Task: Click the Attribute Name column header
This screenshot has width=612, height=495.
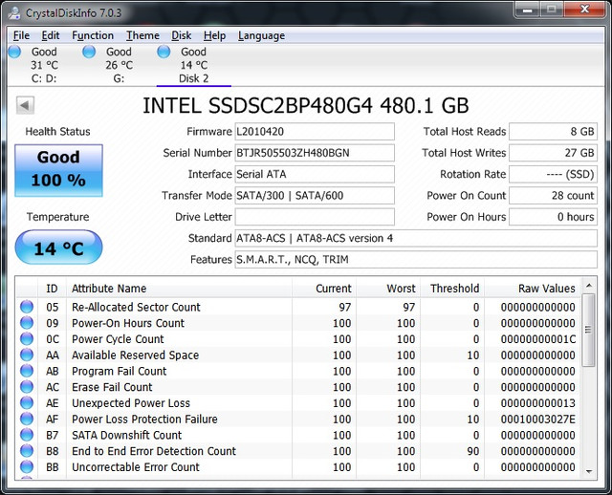Action: [x=179, y=289]
